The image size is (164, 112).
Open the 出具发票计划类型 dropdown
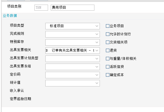(x=73, y=59)
